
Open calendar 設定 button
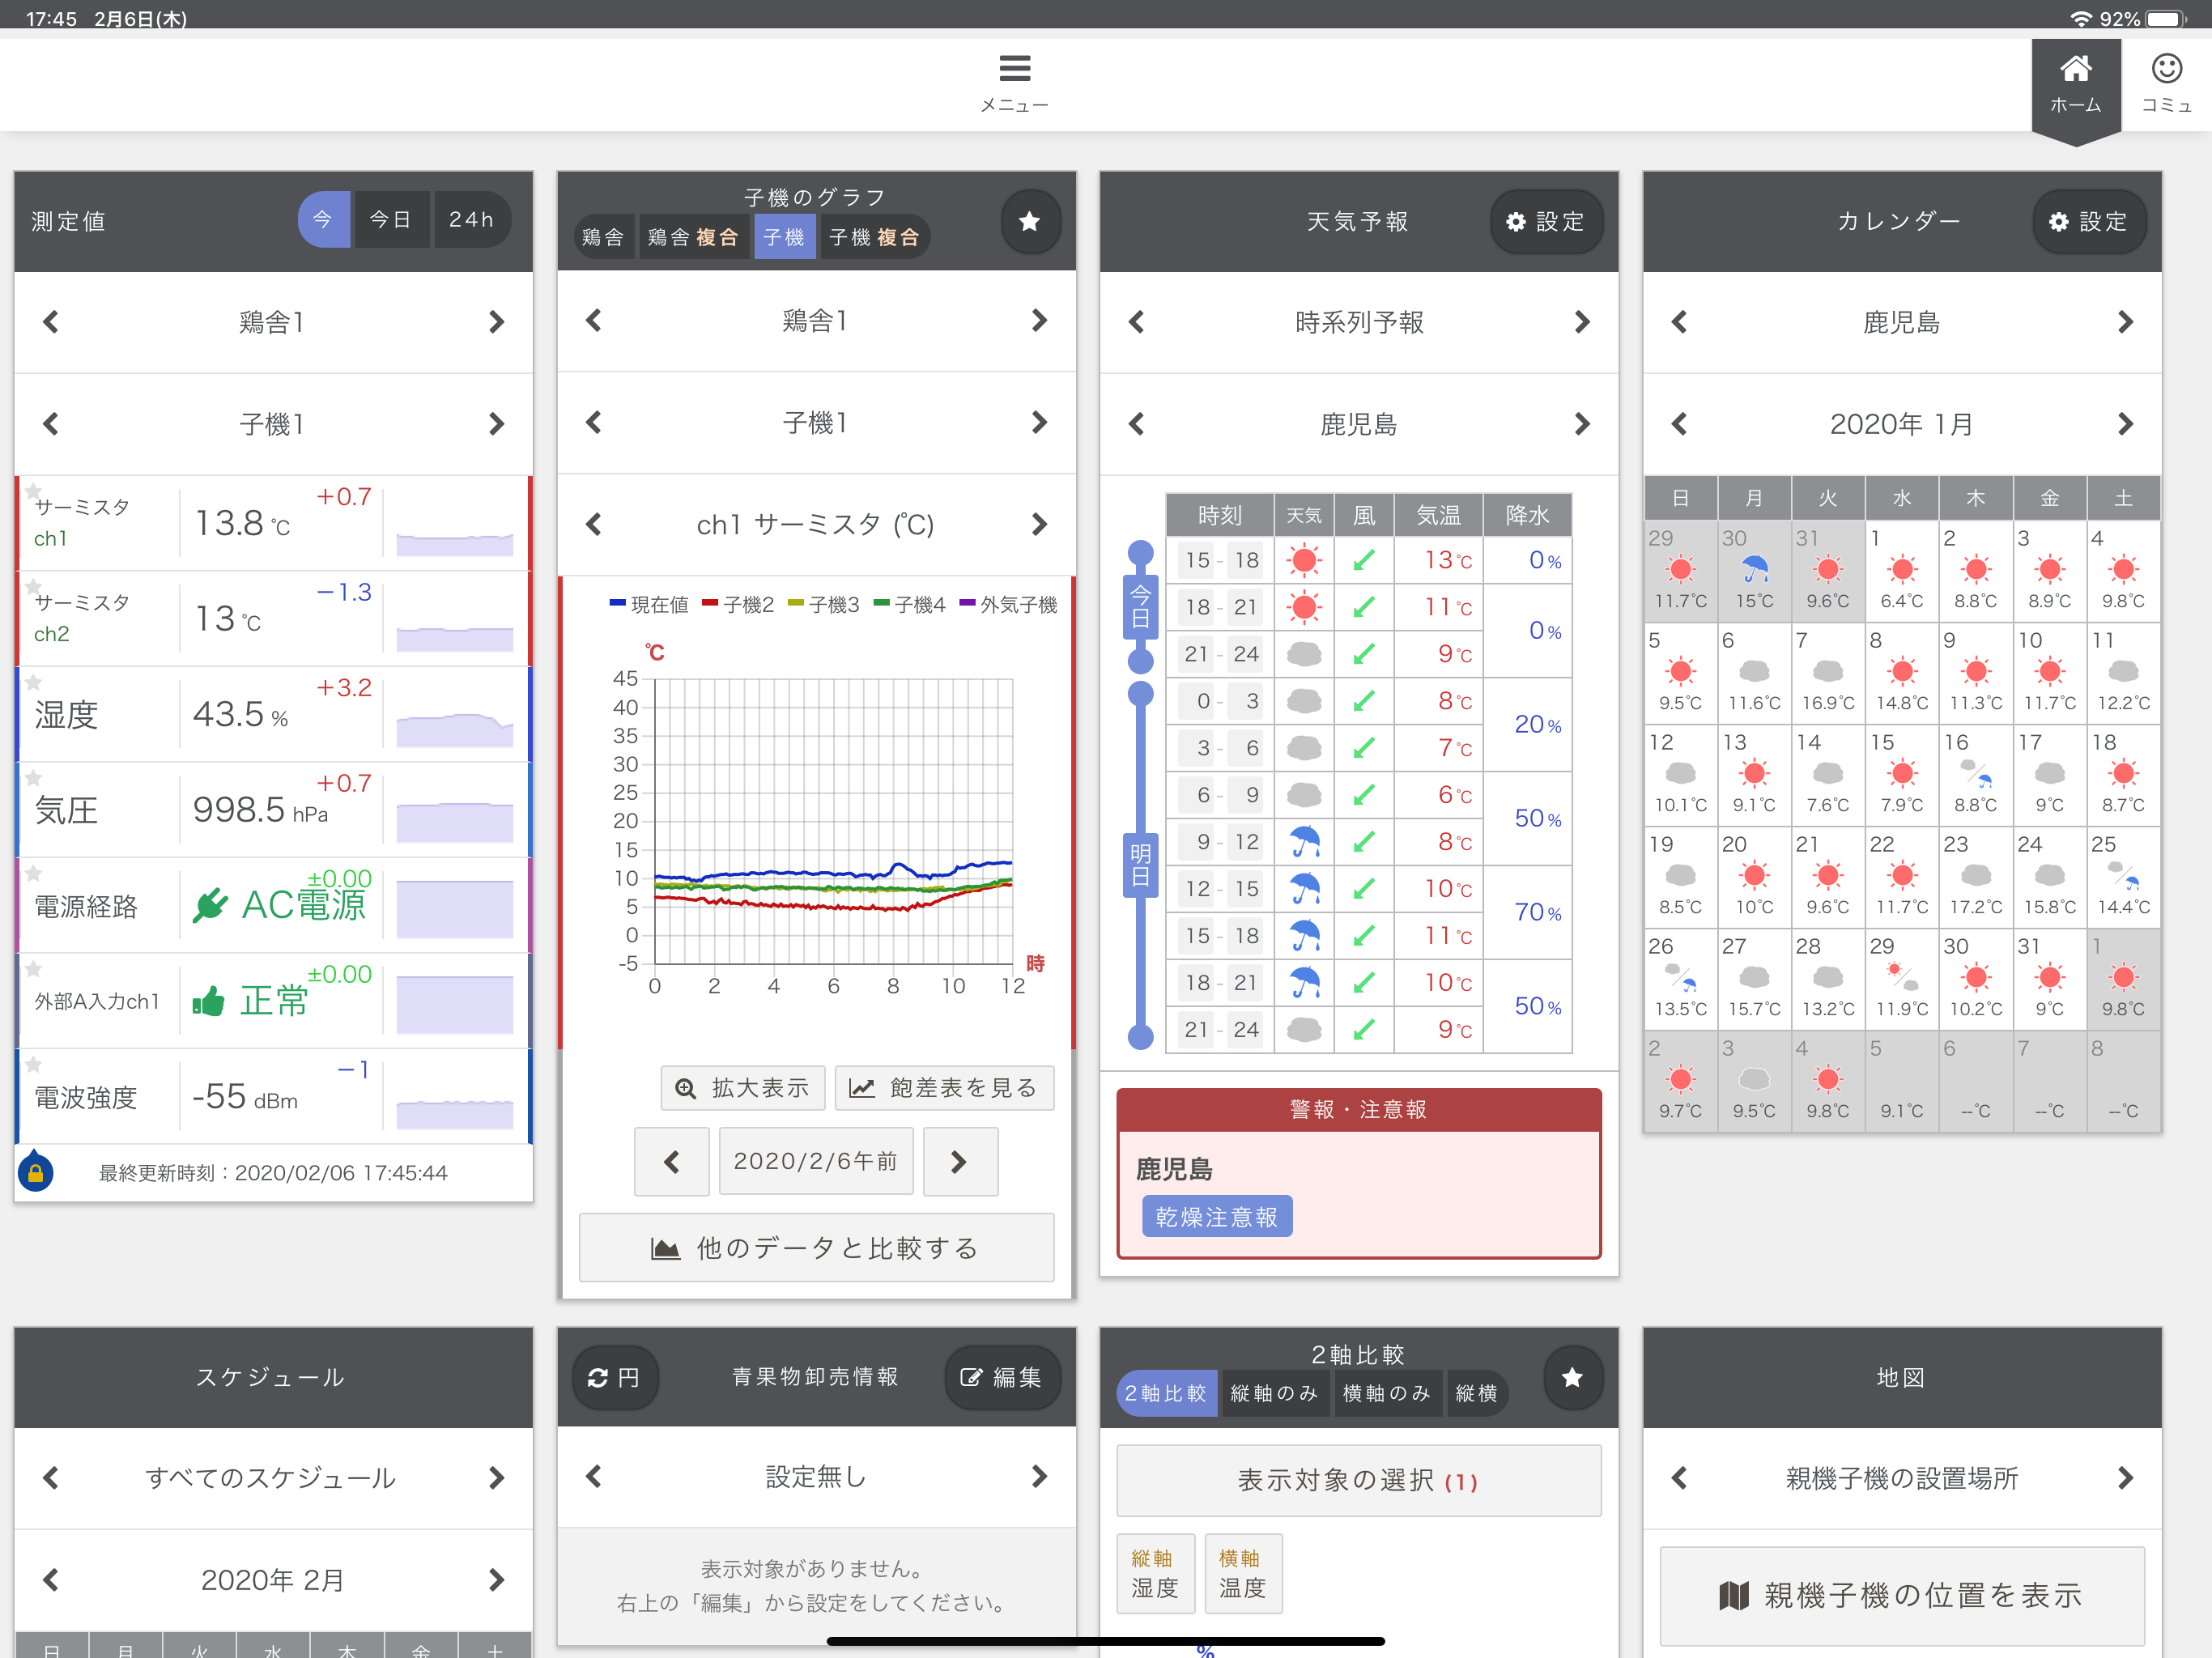point(2088,221)
